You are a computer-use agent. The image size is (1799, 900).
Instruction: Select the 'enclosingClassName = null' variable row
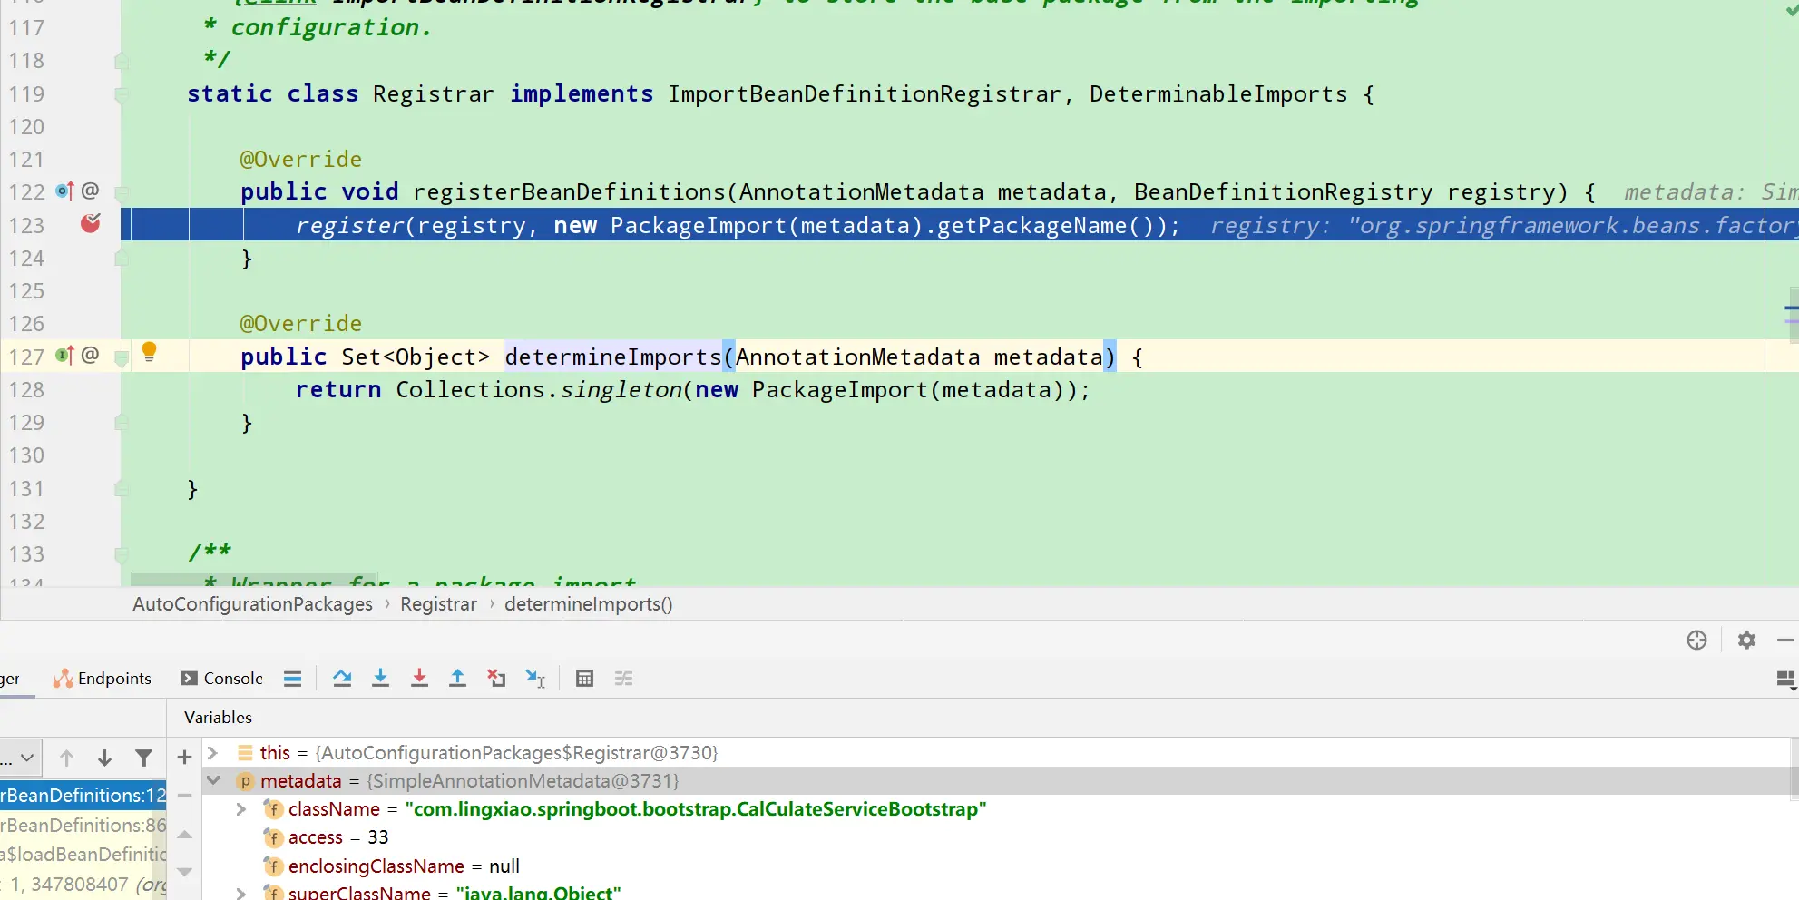pos(996,866)
